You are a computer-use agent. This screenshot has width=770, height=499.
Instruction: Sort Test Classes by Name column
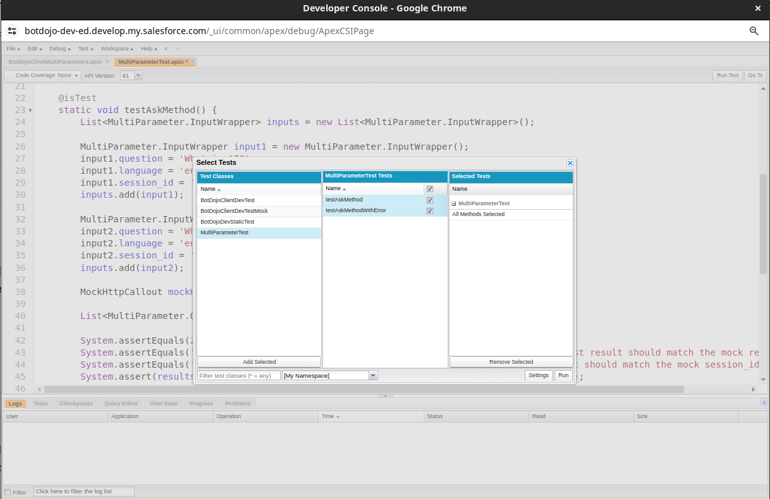259,189
